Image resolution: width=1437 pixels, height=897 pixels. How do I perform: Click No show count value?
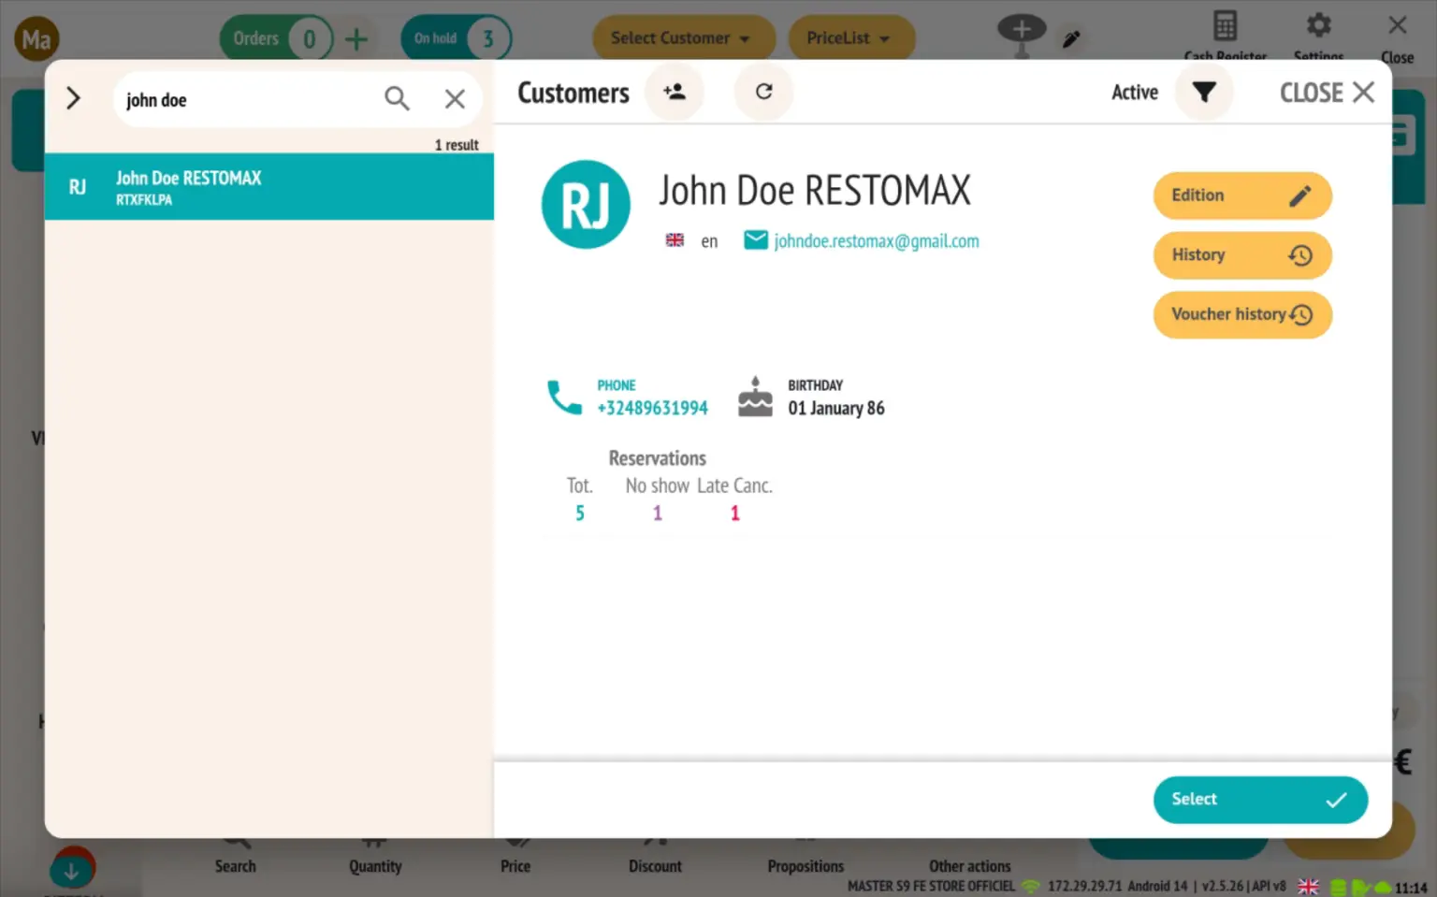tap(658, 514)
